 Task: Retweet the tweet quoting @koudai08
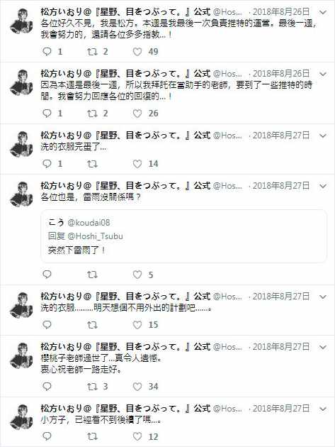[x=92, y=275]
